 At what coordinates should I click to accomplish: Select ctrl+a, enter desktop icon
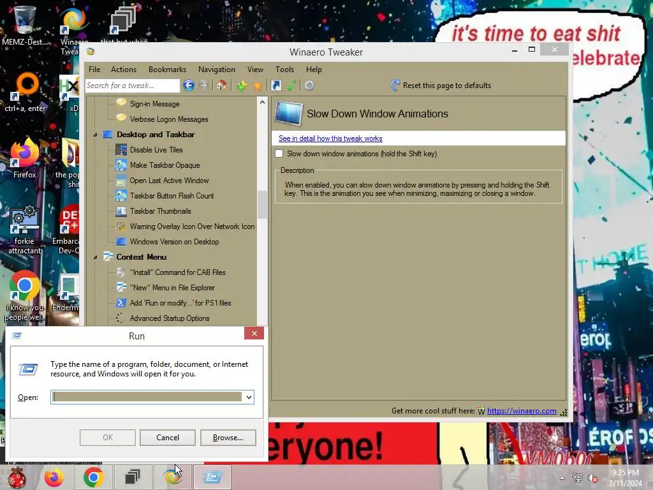click(x=25, y=93)
